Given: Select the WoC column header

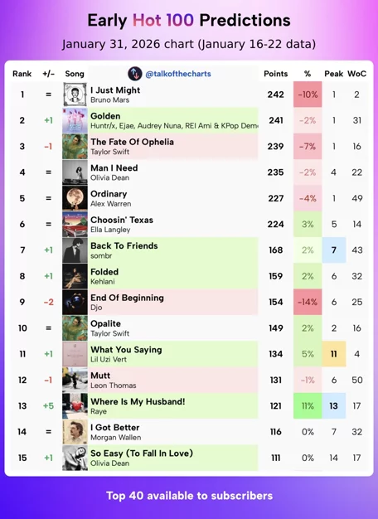Looking at the screenshot, I should click(x=356, y=74).
